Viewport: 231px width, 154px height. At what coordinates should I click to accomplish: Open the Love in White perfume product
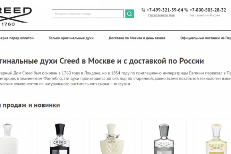coord(112,137)
